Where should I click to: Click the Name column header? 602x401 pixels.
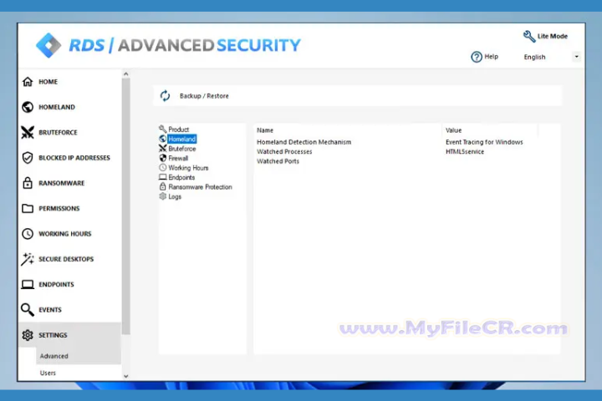tap(265, 130)
